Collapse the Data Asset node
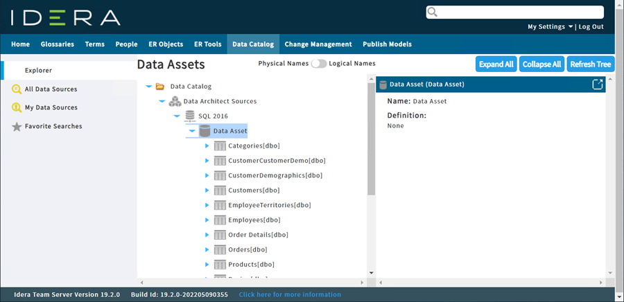Screen dimensions: 624x302 pos(192,131)
